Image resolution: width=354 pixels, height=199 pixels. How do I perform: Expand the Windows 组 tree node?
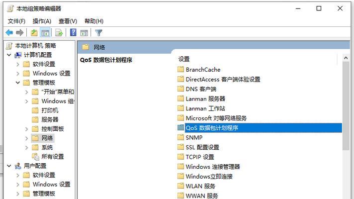coord(27,101)
